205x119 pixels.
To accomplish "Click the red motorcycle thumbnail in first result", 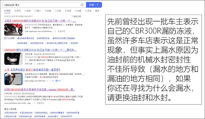I will click(x=13, y=29).
